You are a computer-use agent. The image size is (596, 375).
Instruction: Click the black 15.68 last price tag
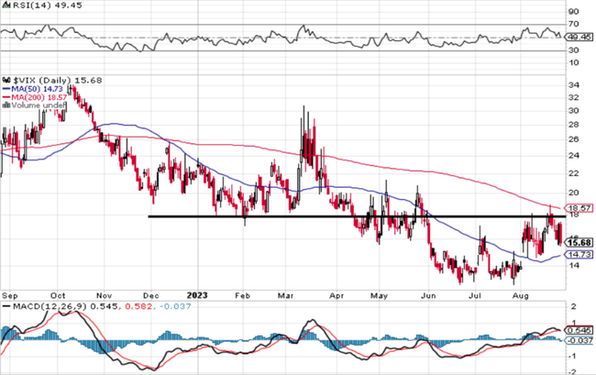tap(579, 242)
